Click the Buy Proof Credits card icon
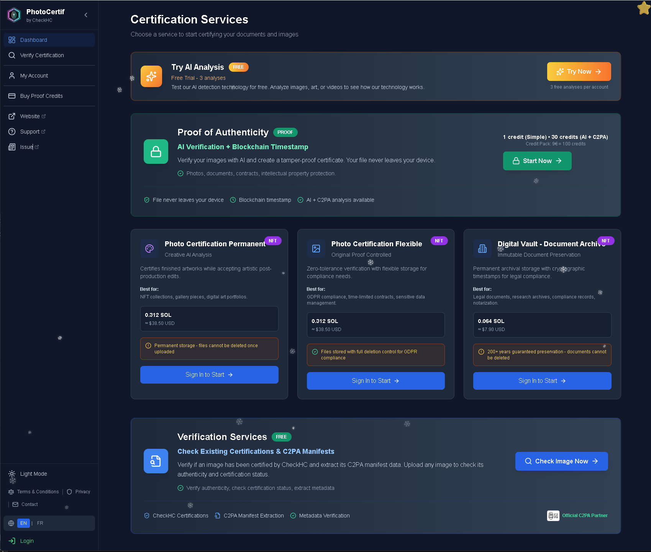The width and height of the screenshot is (651, 552). pyautogui.click(x=12, y=96)
